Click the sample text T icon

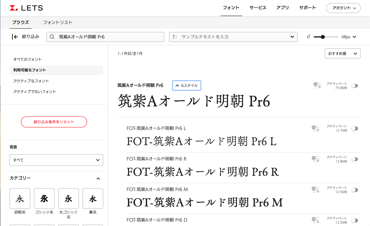coord(175,37)
